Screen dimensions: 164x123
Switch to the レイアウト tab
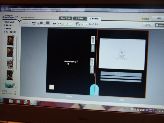pyautogui.click(x=66, y=18)
